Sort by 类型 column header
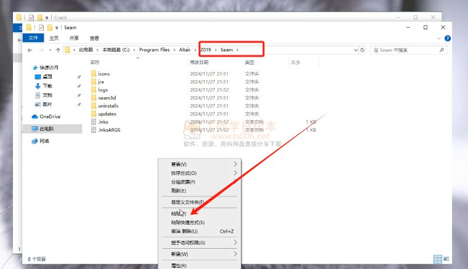 [249, 62]
